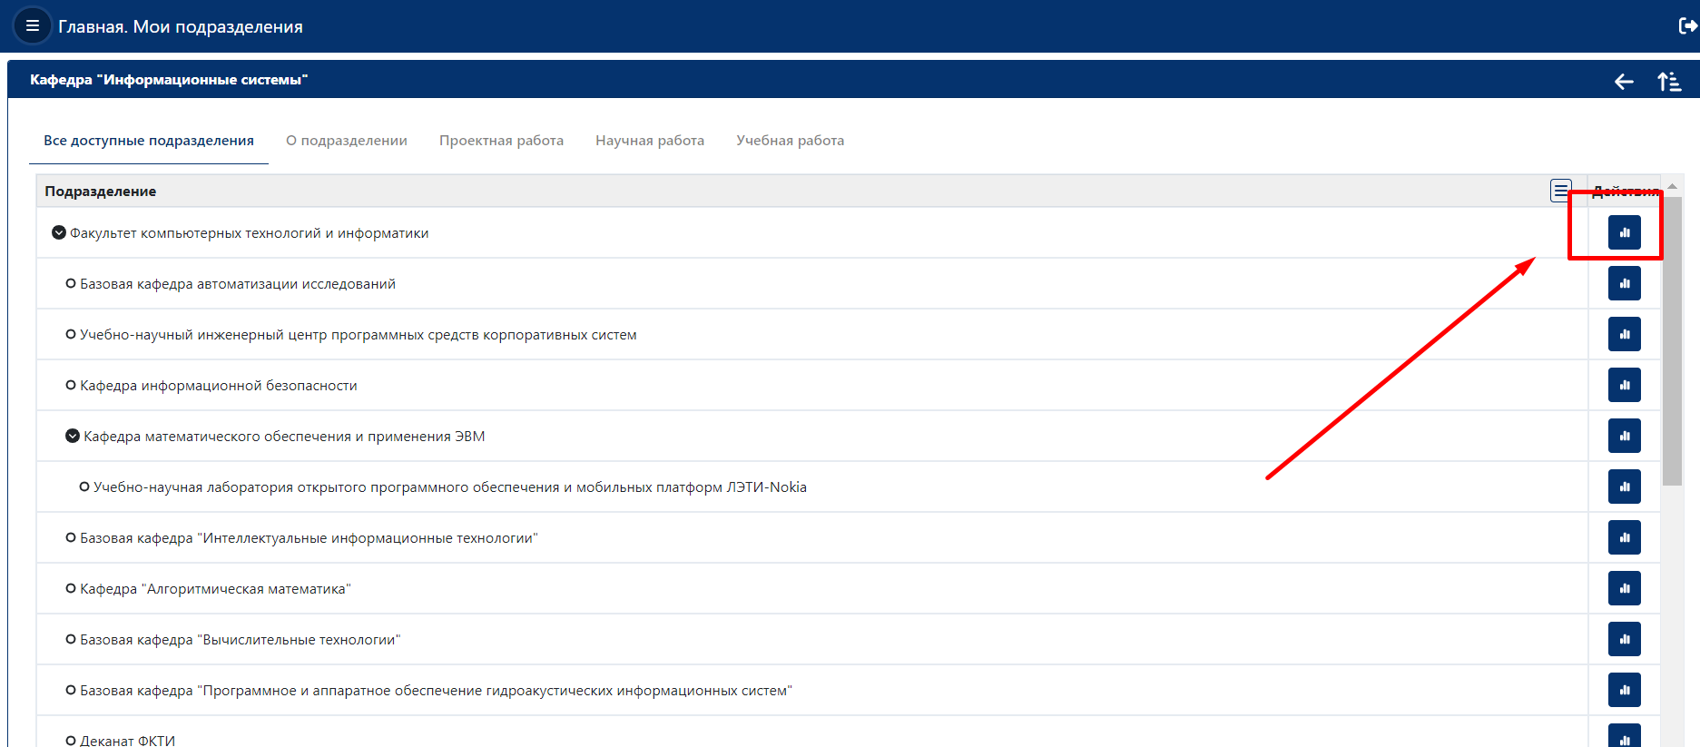Collapse Кафедра математического обеспечения и применения ЭВМ

pyautogui.click(x=73, y=437)
